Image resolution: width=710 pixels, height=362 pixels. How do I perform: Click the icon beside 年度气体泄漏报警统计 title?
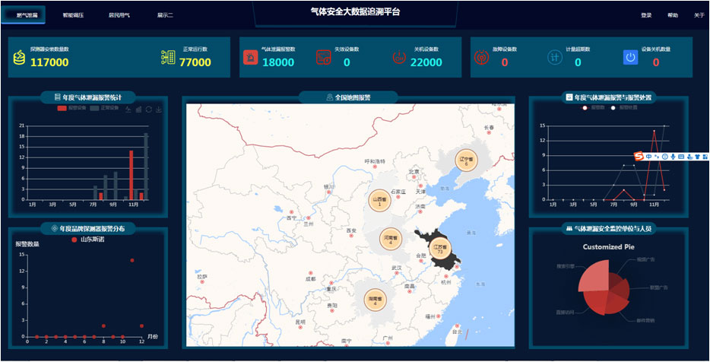click(x=58, y=97)
